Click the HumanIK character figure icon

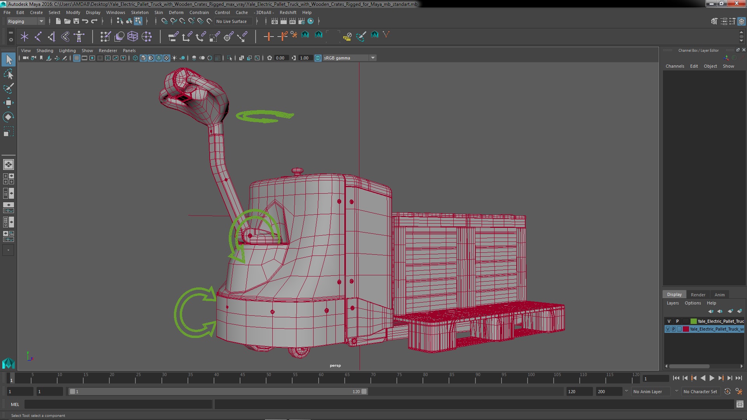pyautogui.click(x=79, y=37)
